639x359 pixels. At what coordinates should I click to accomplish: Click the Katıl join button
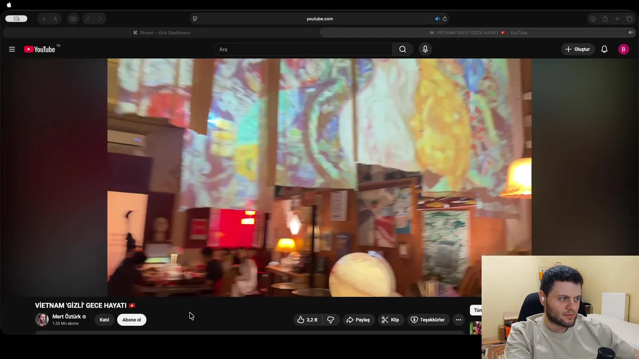104,320
